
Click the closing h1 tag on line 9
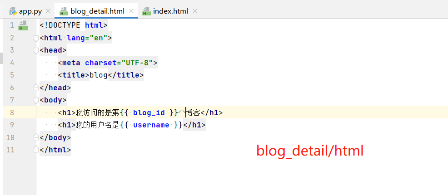194,125
